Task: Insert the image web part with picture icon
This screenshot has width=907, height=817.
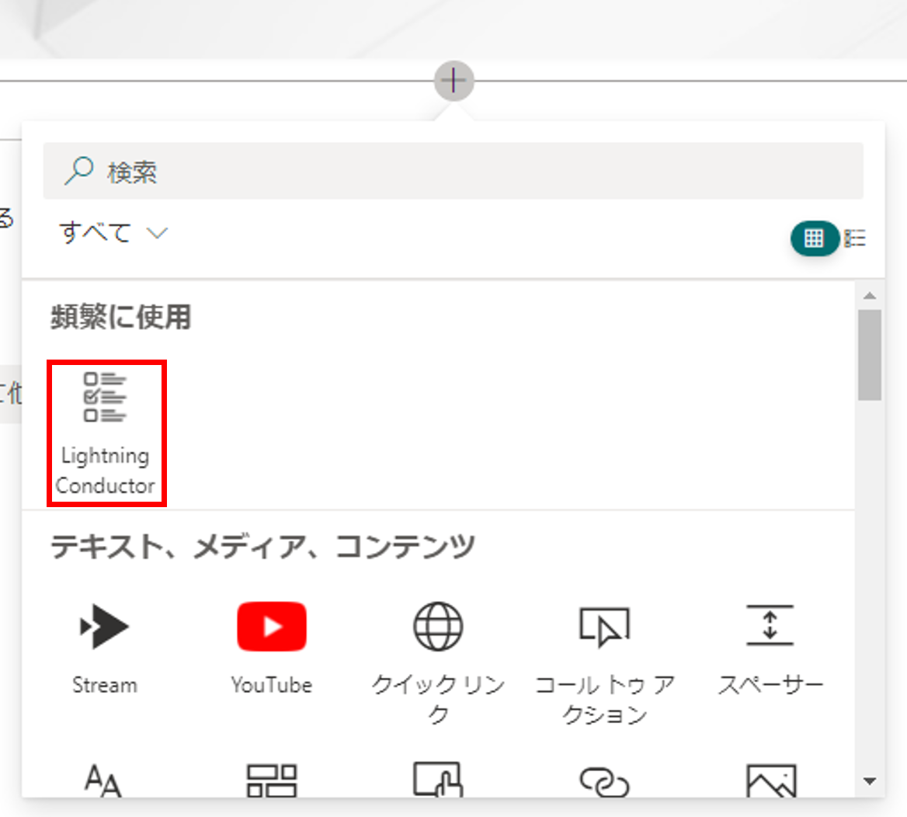Action: pyautogui.click(x=770, y=780)
